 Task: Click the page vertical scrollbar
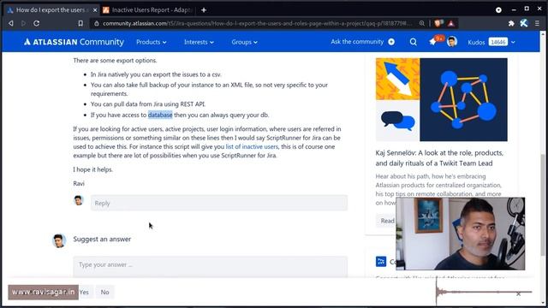[x=543, y=204]
